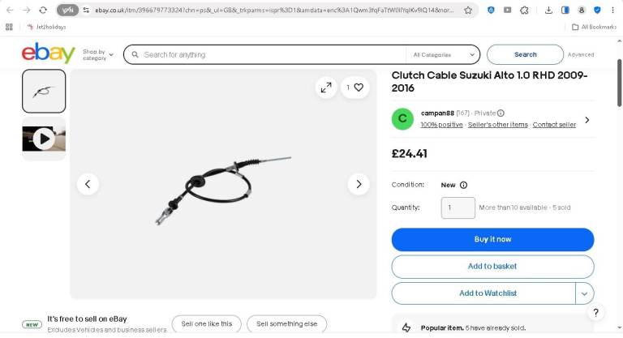623x338 pixels.
Task: Open help question mark button
Action: [x=595, y=313]
